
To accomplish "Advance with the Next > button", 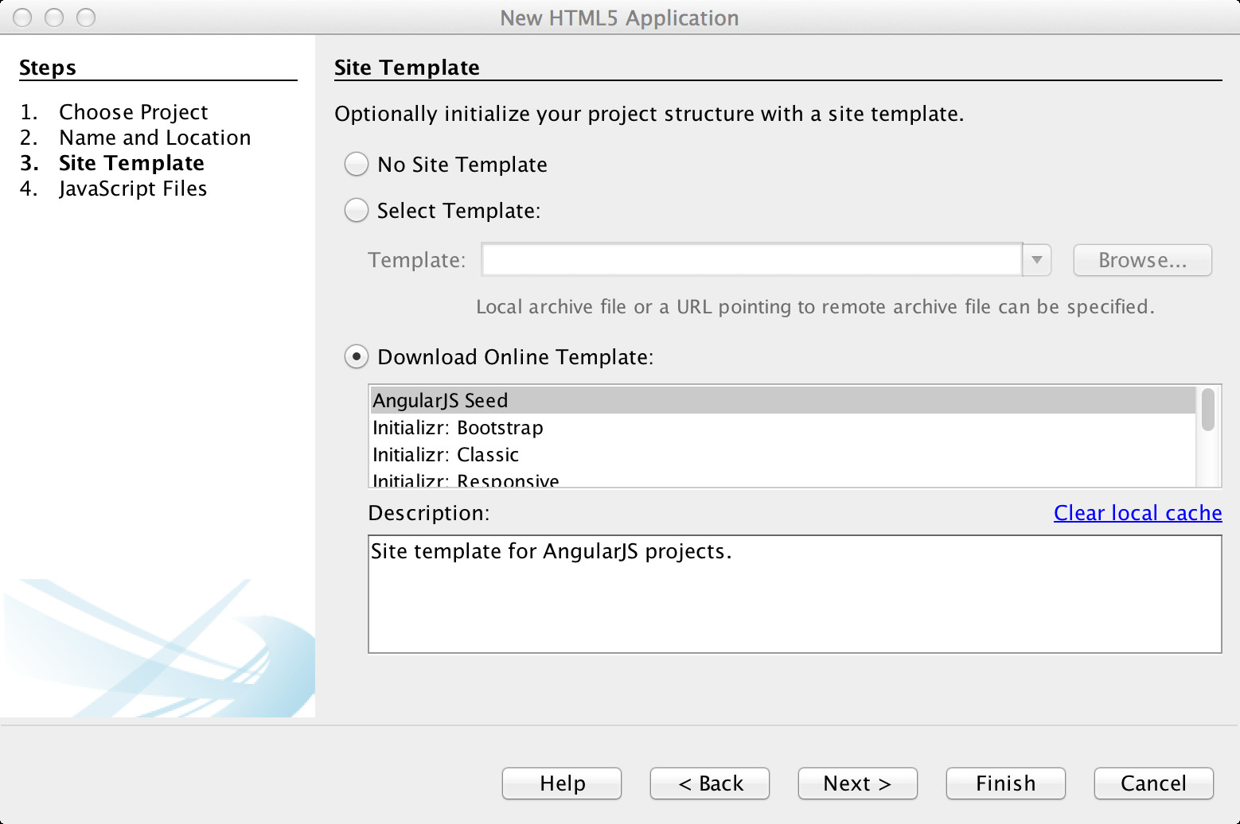I will click(858, 783).
